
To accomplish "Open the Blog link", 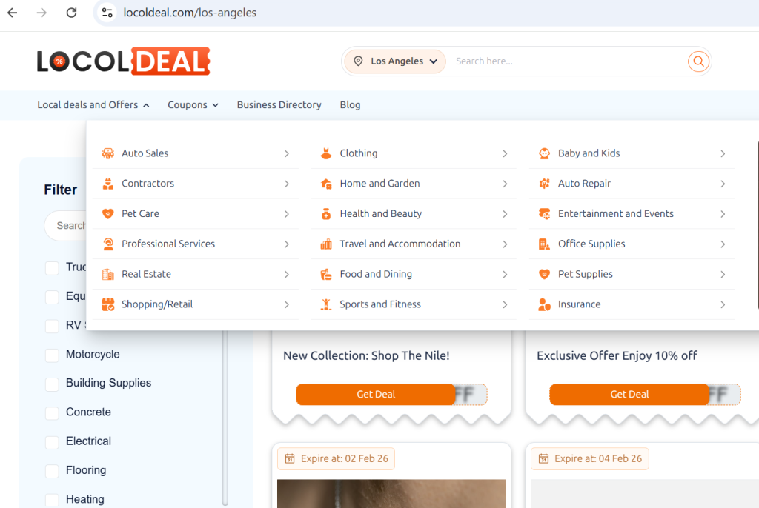I will click(x=350, y=105).
